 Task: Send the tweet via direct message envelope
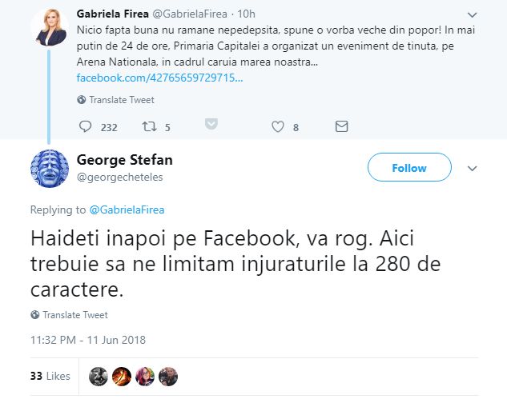coord(341,127)
